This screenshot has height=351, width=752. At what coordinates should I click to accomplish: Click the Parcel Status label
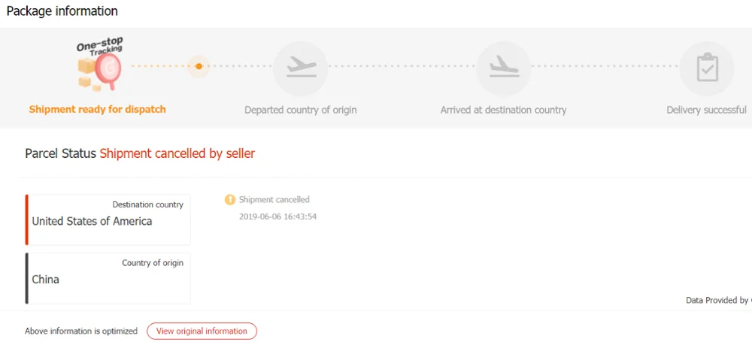point(61,153)
